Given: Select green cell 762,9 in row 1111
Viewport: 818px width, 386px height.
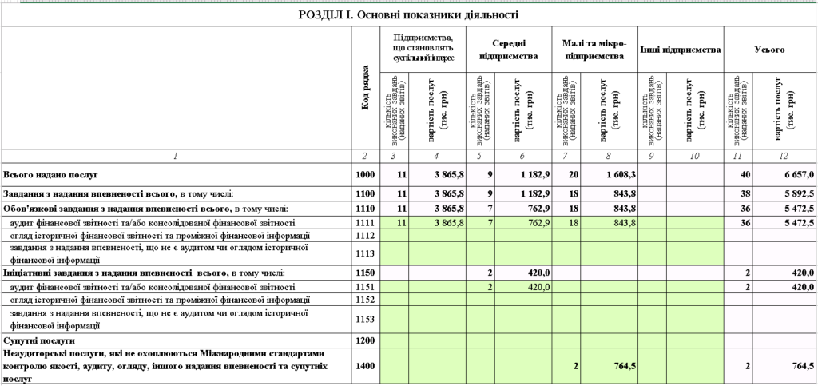Looking at the screenshot, I should pos(523,223).
